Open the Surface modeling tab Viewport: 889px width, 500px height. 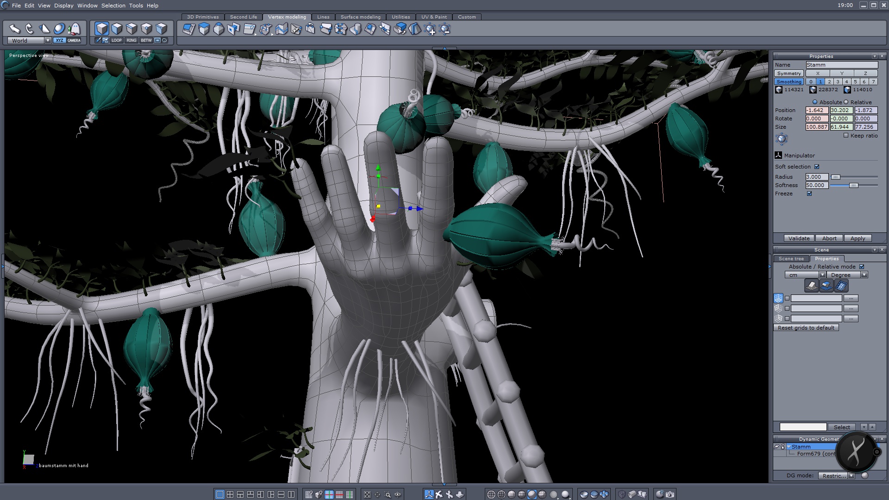click(360, 17)
